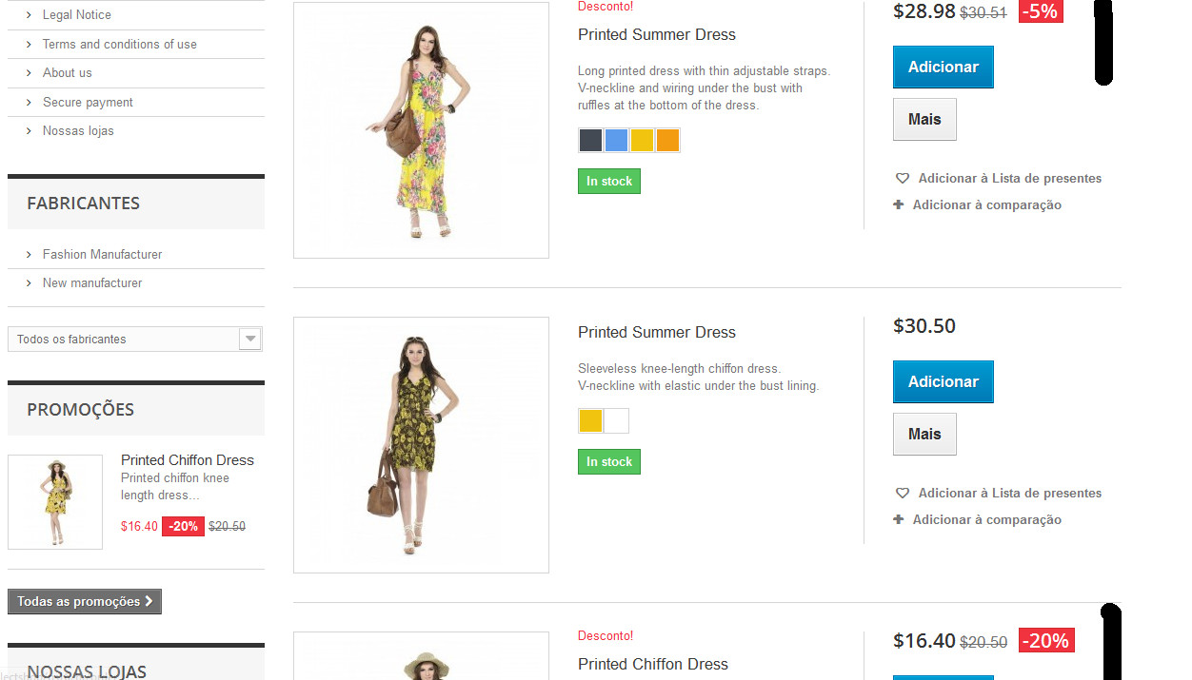Click plus icon beside $28.98 comparison link
The height and width of the screenshot is (680, 1192).
[x=899, y=204]
